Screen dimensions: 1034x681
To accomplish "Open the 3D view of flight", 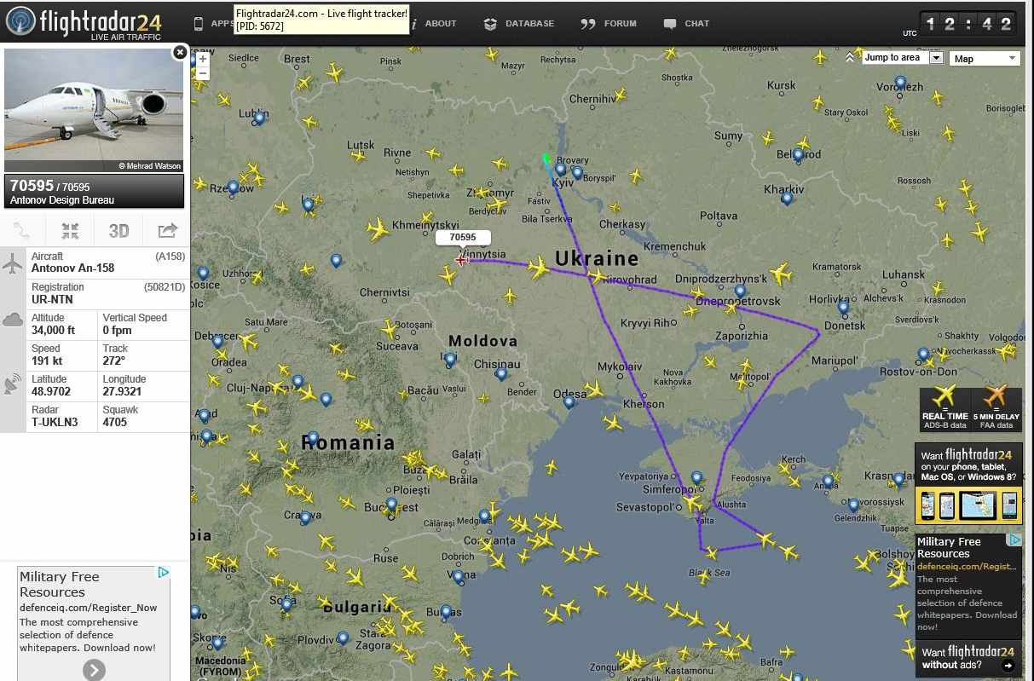I will tap(118, 230).
